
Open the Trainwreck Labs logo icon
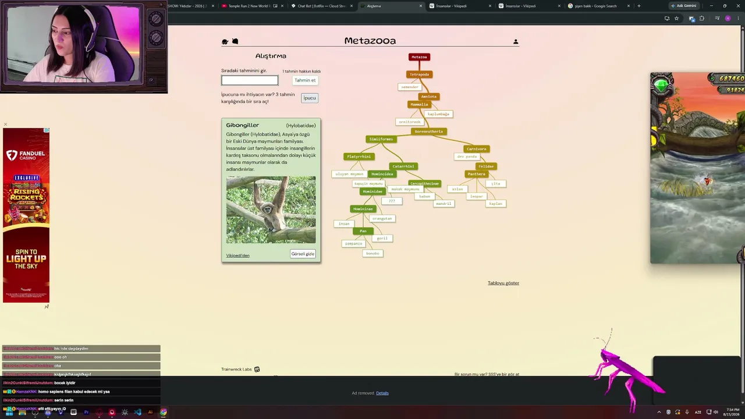click(257, 370)
